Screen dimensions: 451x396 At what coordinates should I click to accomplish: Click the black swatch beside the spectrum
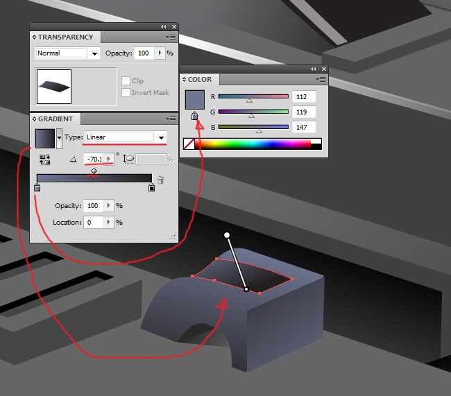(x=316, y=146)
